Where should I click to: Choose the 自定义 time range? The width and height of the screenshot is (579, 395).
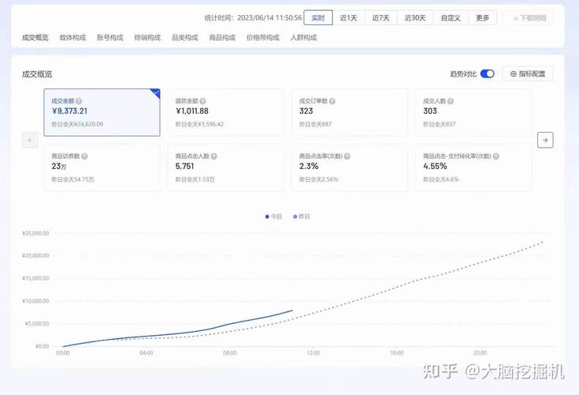[x=451, y=17]
